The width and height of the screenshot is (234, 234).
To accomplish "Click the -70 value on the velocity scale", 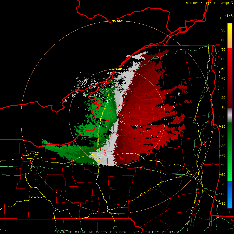I will pos(222,184).
